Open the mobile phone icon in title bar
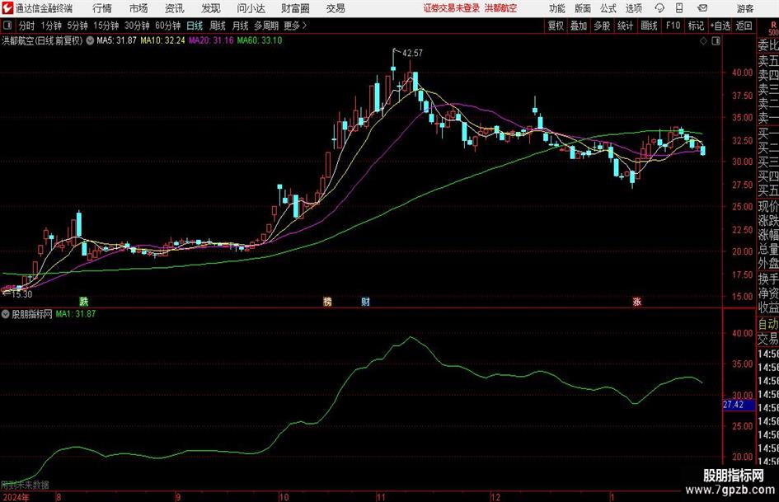Viewport: 779px width, 502px height. click(679, 8)
